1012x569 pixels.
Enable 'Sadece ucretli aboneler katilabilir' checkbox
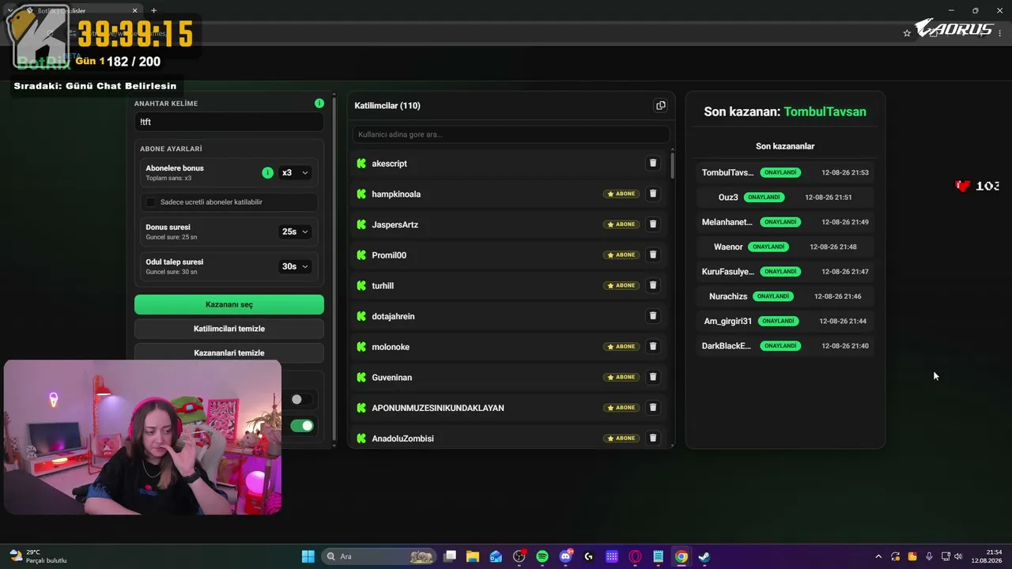pyautogui.click(x=151, y=202)
